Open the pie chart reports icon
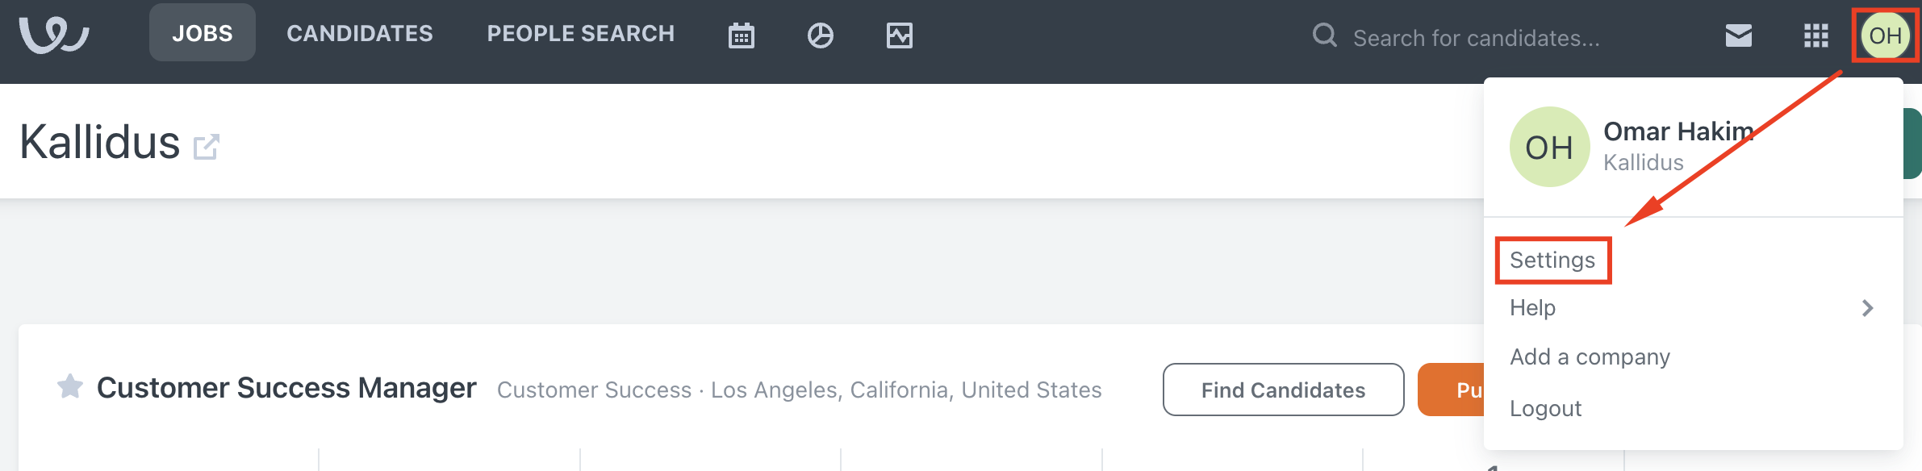The height and width of the screenshot is (471, 1922). pos(820,35)
